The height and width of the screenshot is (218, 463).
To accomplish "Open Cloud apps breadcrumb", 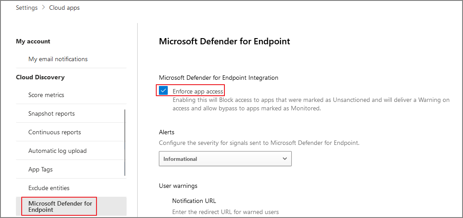I will pyautogui.click(x=64, y=8).
